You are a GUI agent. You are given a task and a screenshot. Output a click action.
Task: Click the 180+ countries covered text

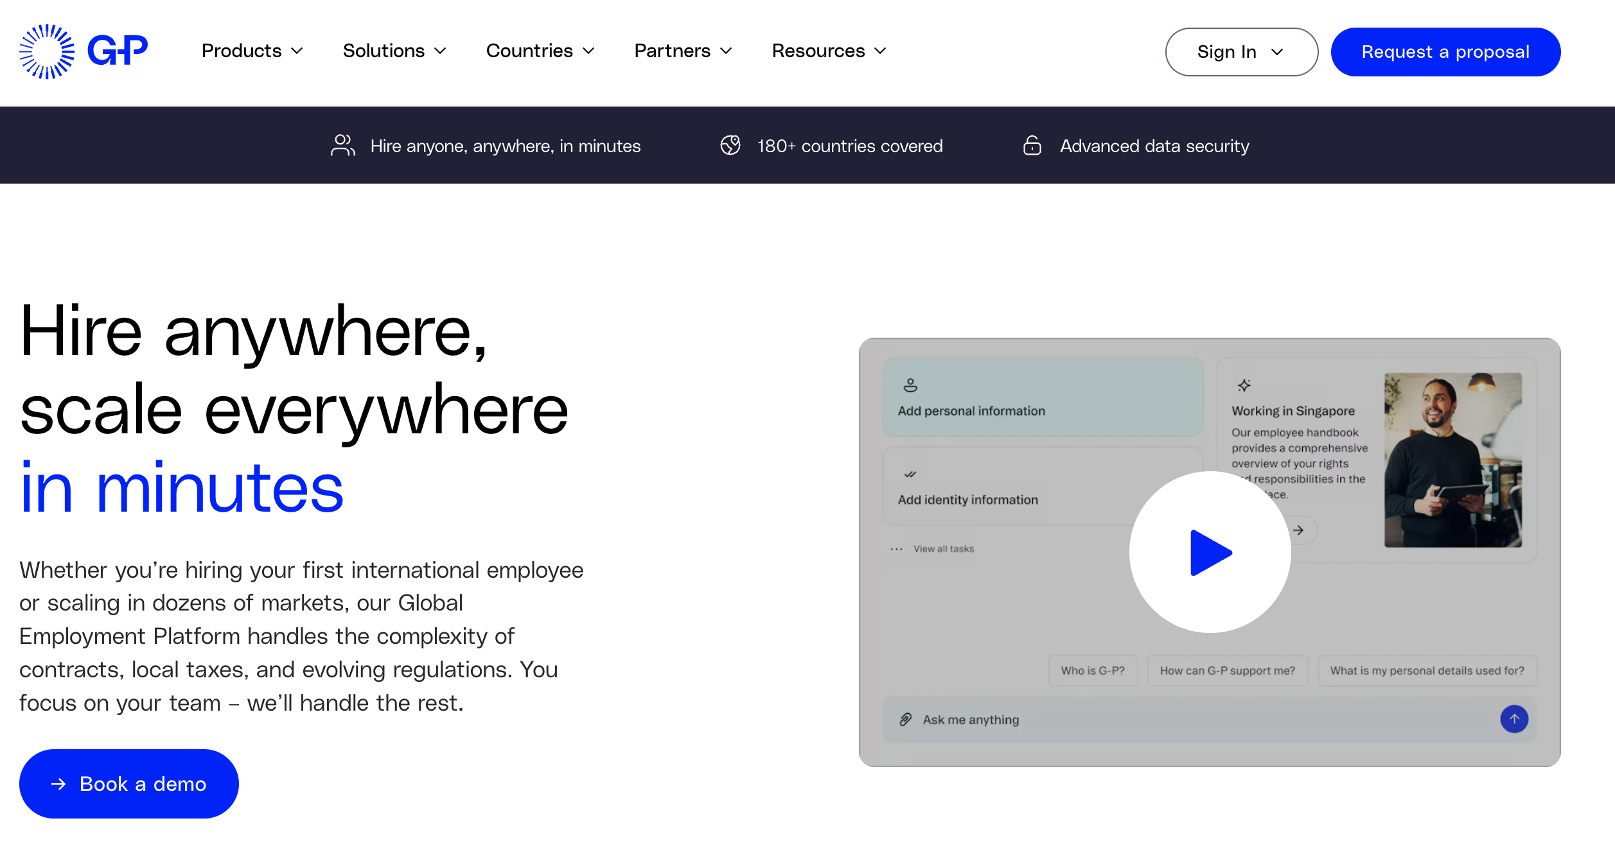(x=850, y=146)
